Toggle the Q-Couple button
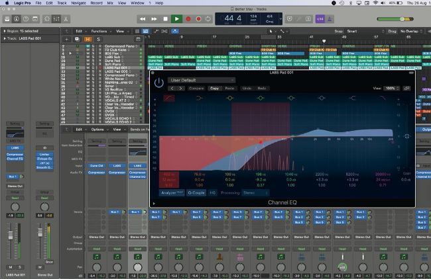Viewport: 431px width, 279px height. (x=196, y=193)
